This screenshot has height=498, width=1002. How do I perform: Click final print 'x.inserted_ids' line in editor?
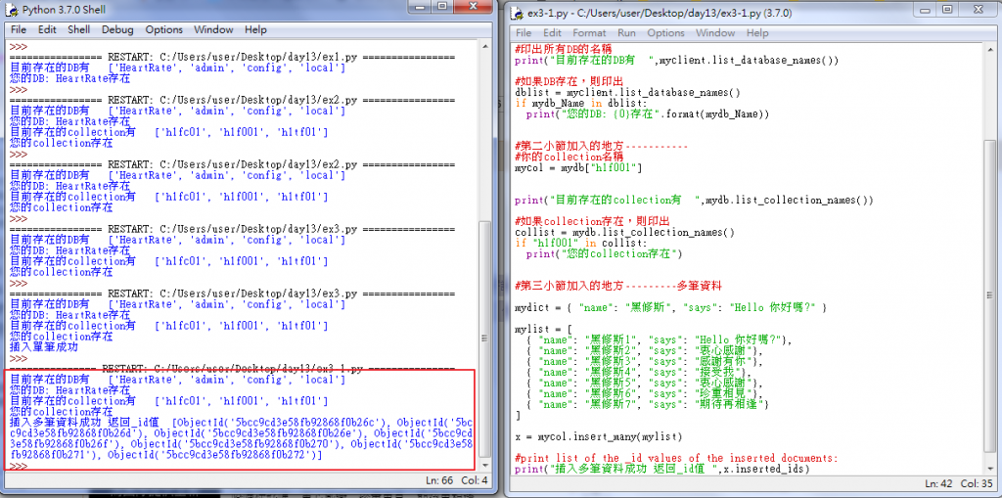tap(662, 470)
